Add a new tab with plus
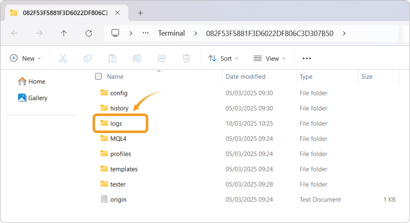 (140, 13)
